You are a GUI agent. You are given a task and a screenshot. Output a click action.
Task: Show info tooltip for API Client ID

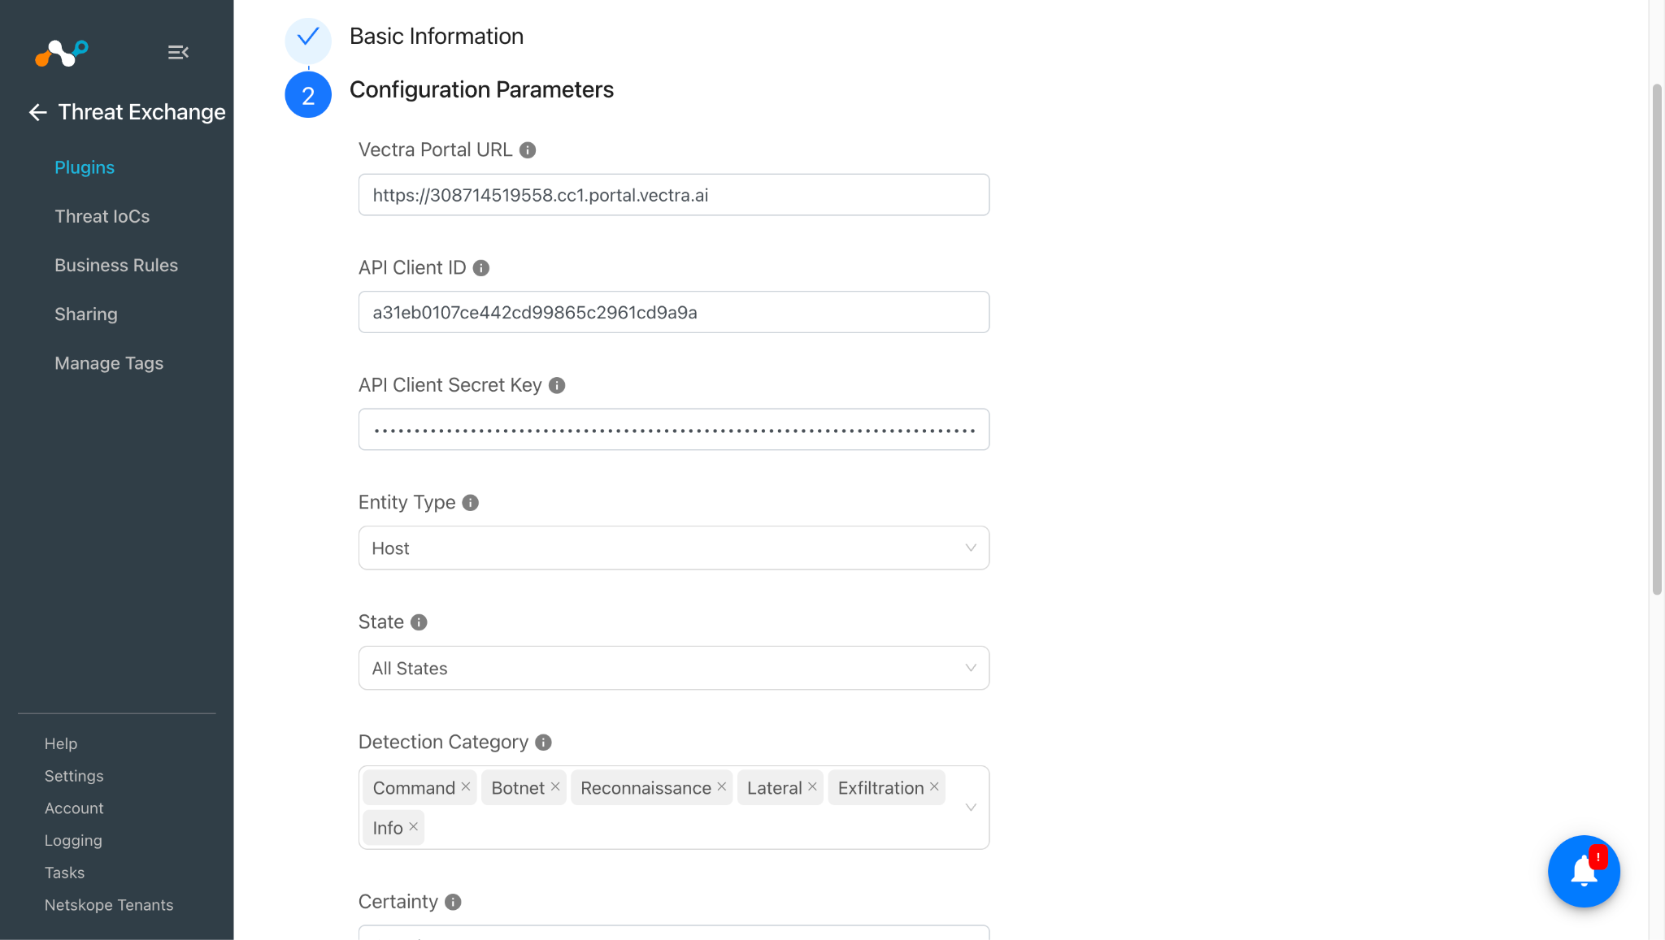[481, 268]
